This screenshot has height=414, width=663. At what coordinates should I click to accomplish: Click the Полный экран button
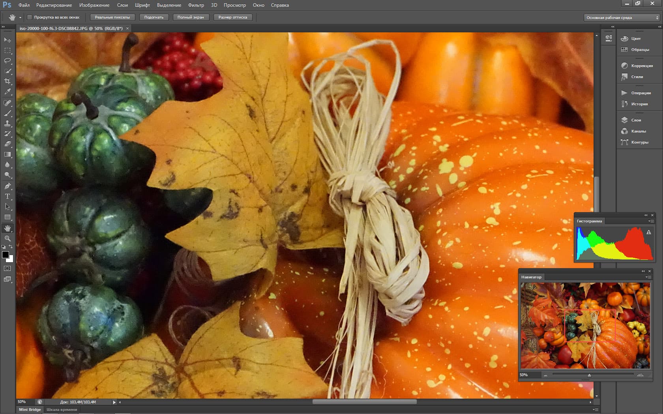tap(191, 17)
